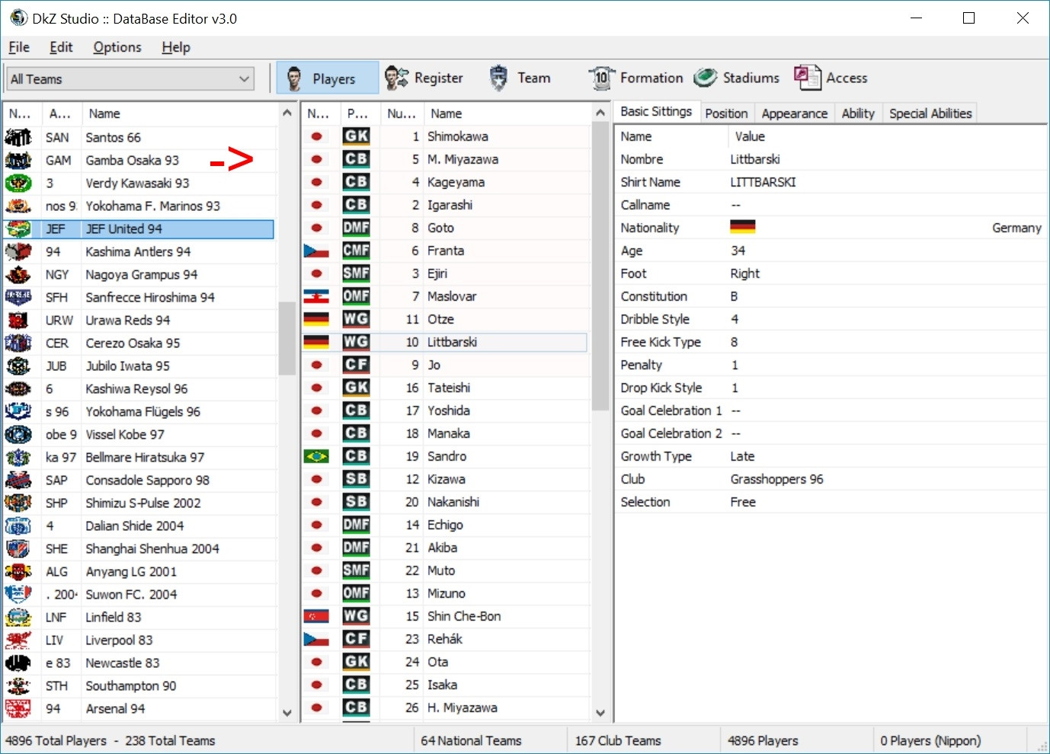1050x754 pixels.
Task: Click GK position badge for Shimokawa
Action: click(356, 136)
